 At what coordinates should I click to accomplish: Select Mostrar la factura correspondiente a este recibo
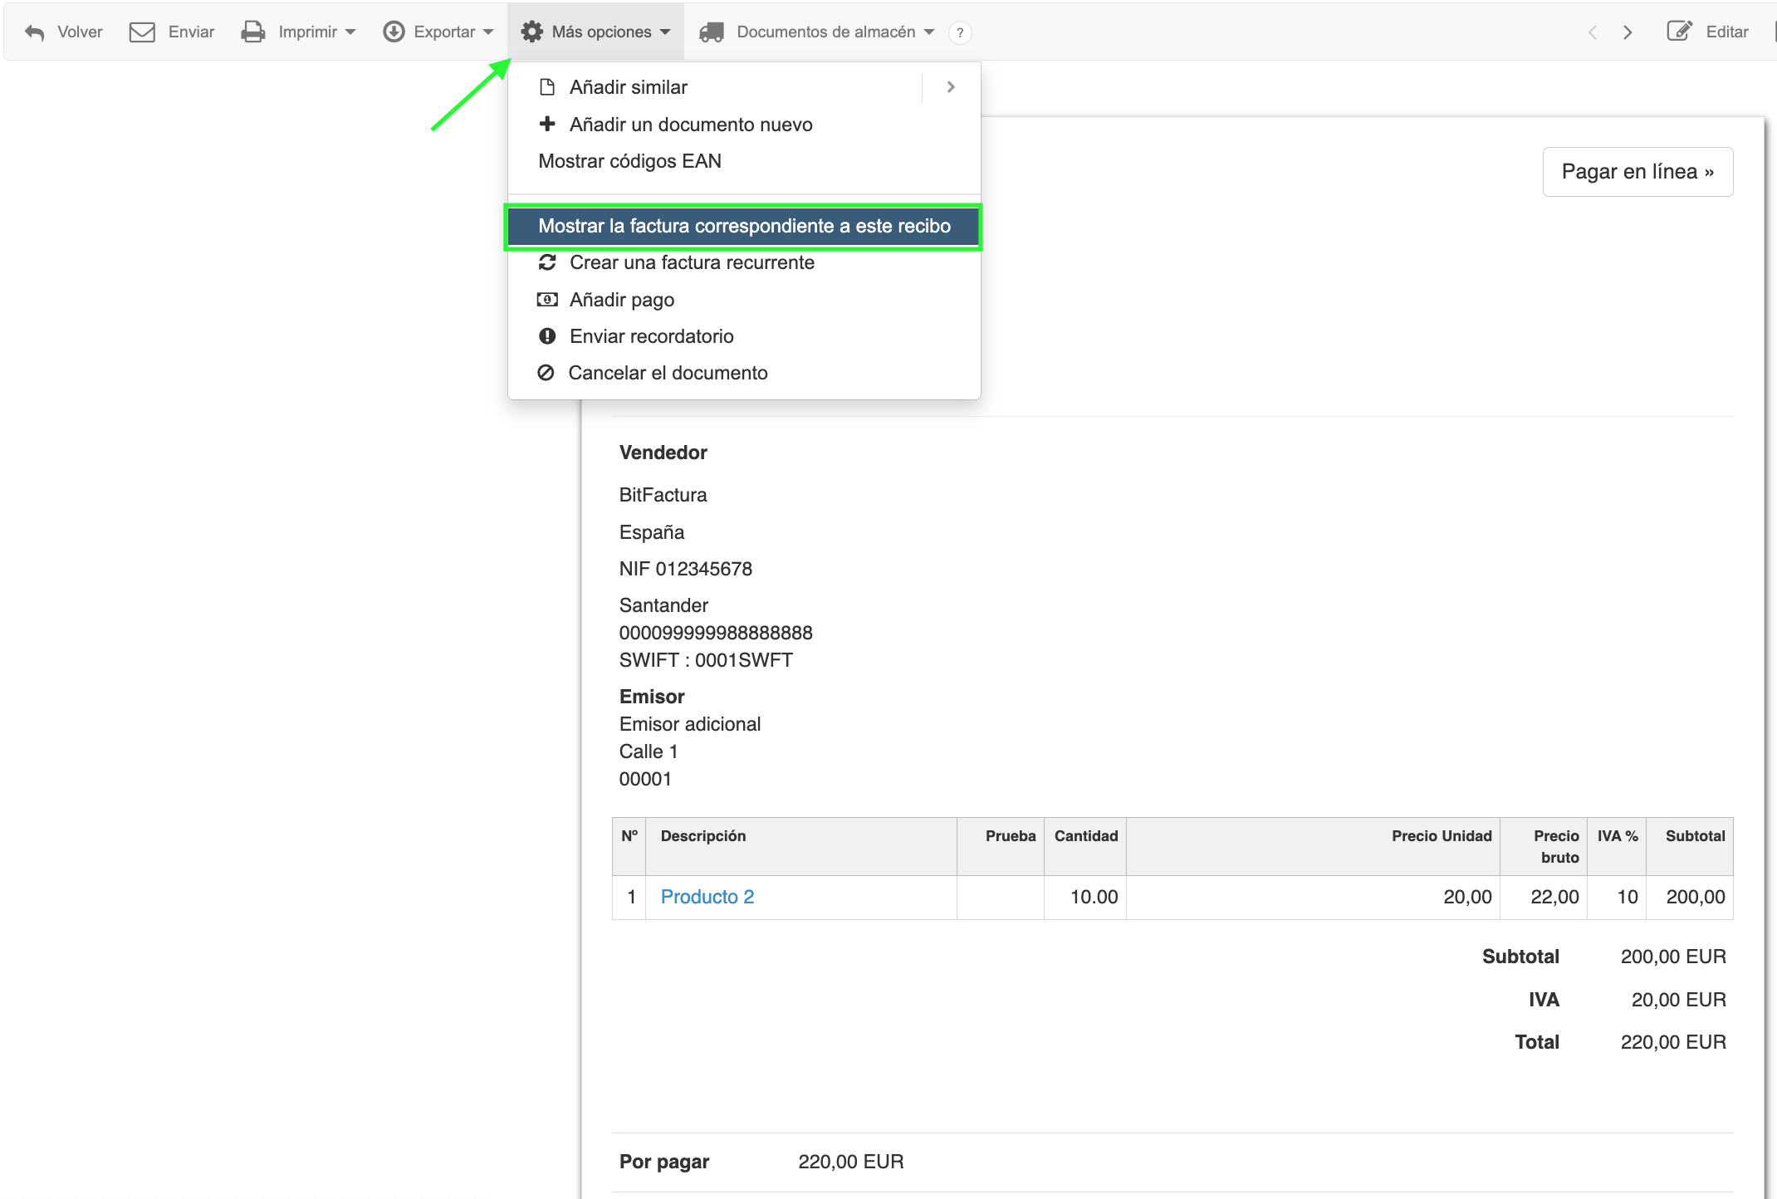coord(744,226)
